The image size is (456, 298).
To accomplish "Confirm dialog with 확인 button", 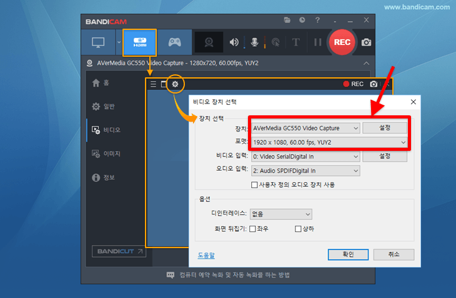I will click(x=348, y=254).
